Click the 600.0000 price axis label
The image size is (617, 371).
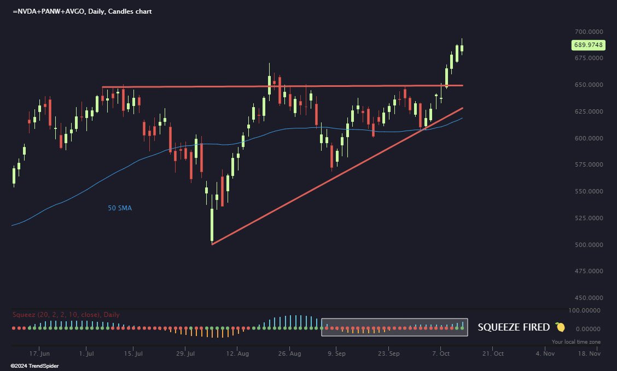589,138
